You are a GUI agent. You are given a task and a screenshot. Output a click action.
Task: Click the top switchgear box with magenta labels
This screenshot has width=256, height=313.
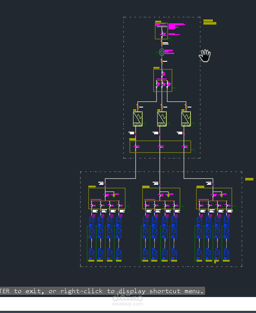[x=161, y=31]
